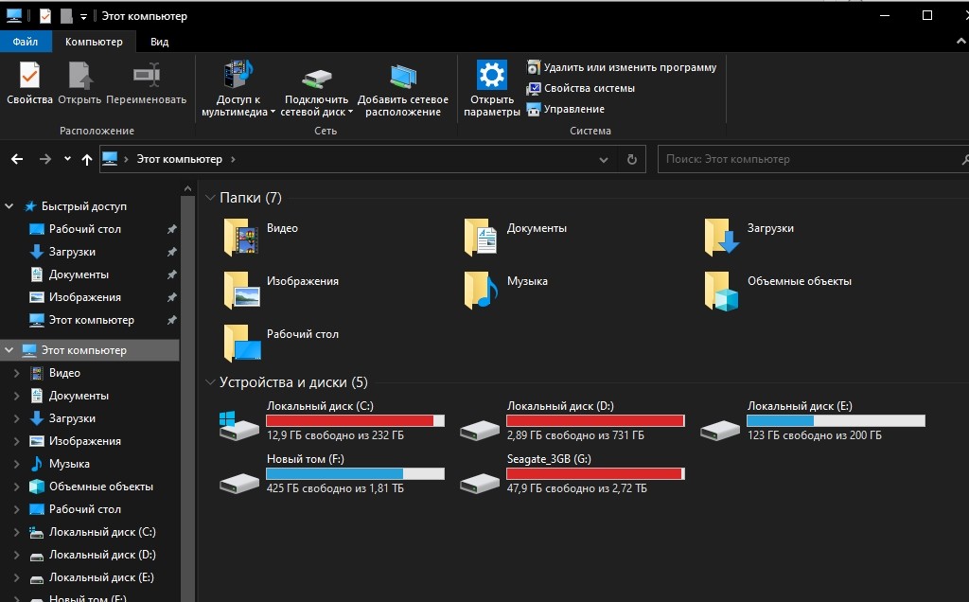
Task: Select the Документы folder icon
Action: (482, 237)
